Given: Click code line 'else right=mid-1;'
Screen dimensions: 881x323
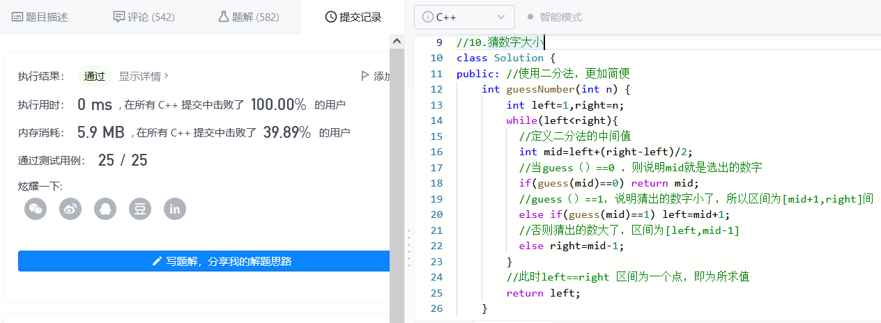Looking at the screenshot, I should 572,246.
